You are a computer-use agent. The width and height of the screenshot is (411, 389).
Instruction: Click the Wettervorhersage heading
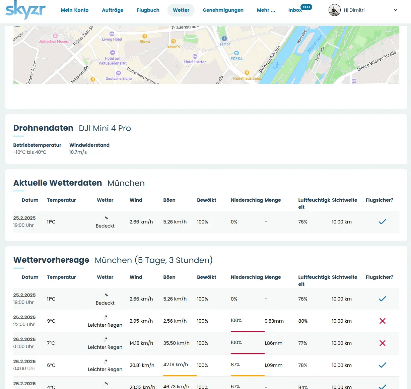click(51, 260)
